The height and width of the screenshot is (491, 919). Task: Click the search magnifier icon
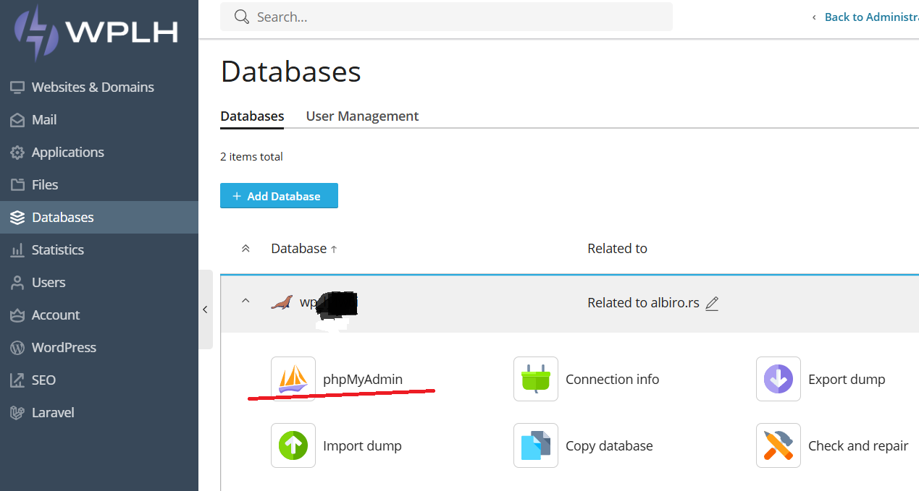[x=243, y=17]
